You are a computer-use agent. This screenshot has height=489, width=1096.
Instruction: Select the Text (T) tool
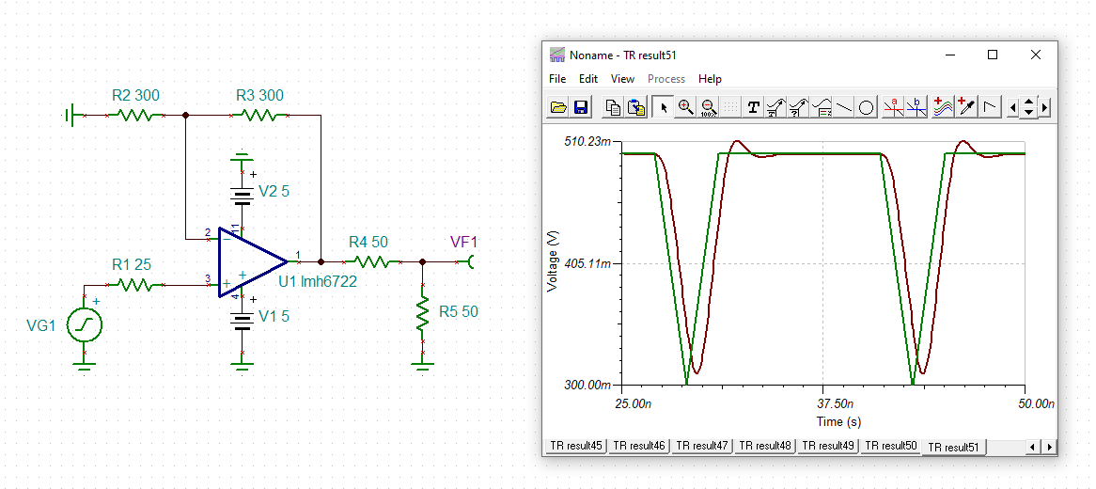754,107
